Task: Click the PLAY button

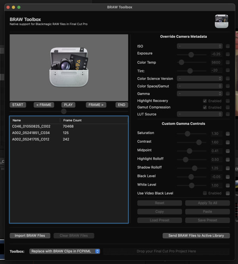Action: (68, 105)
